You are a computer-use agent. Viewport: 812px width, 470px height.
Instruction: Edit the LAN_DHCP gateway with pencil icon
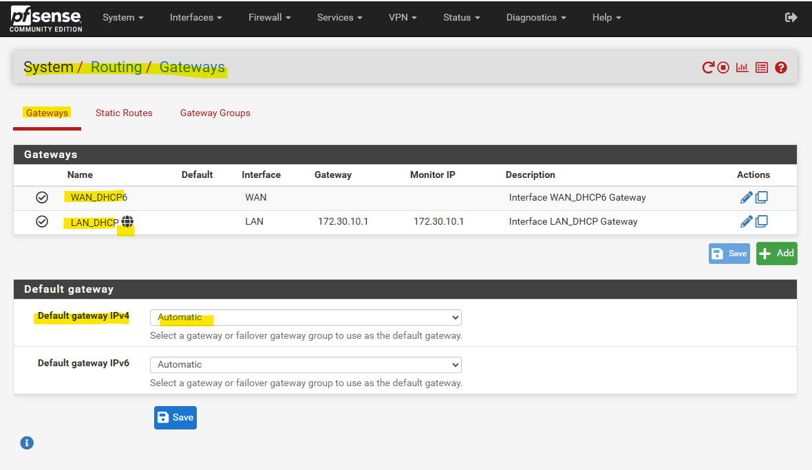point(746,221)
